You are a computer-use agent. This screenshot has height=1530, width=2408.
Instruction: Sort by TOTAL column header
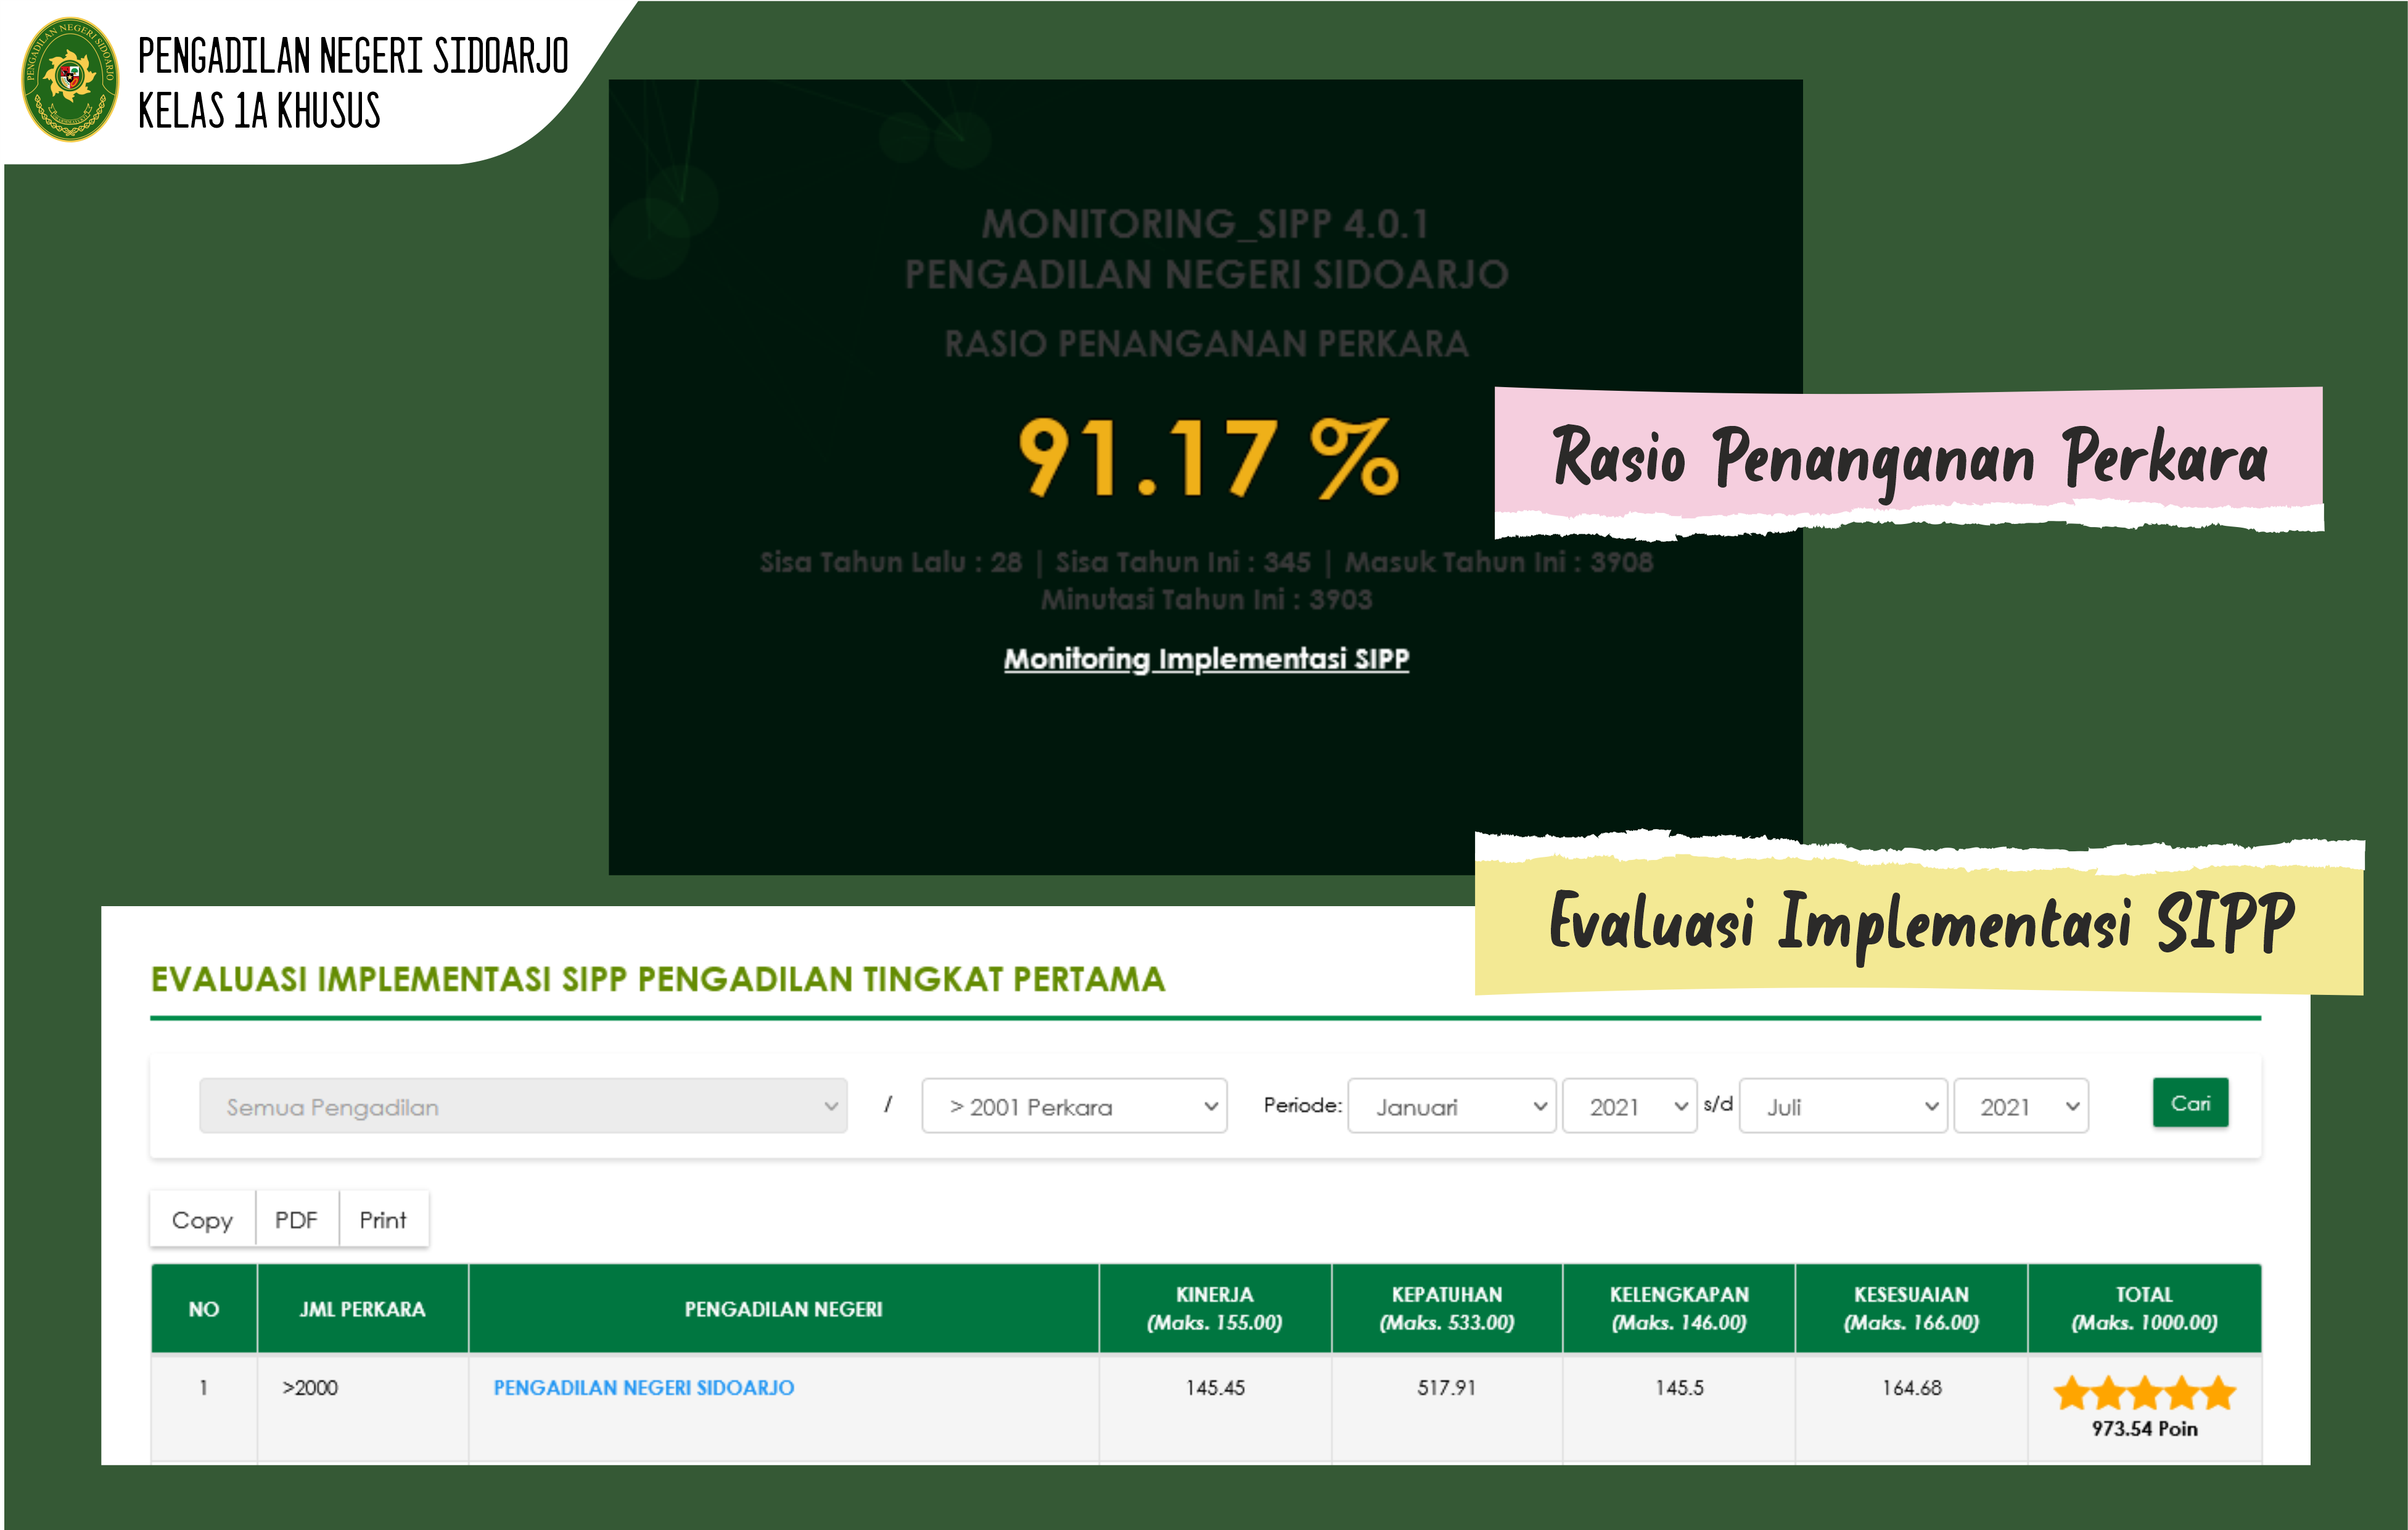point(2144,1308)
